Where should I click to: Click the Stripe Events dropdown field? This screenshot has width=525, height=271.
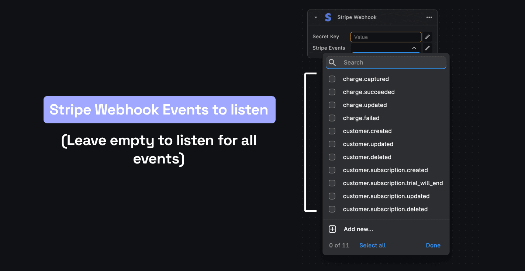pyautogui.click(x=380, y=48)
